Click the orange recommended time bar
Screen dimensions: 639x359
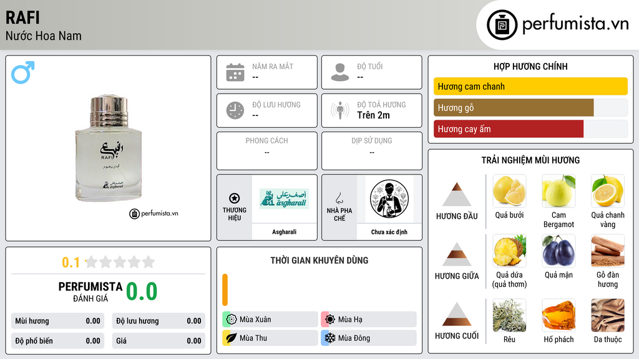[225, 290]
